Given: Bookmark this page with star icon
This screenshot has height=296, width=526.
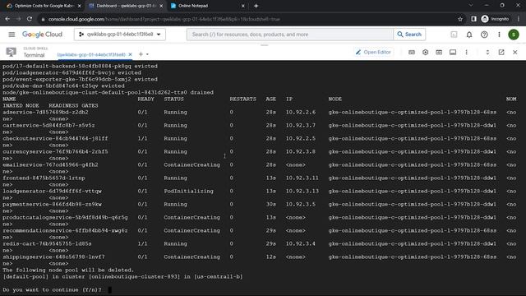Looking at the screenshot, I should 460,19.
